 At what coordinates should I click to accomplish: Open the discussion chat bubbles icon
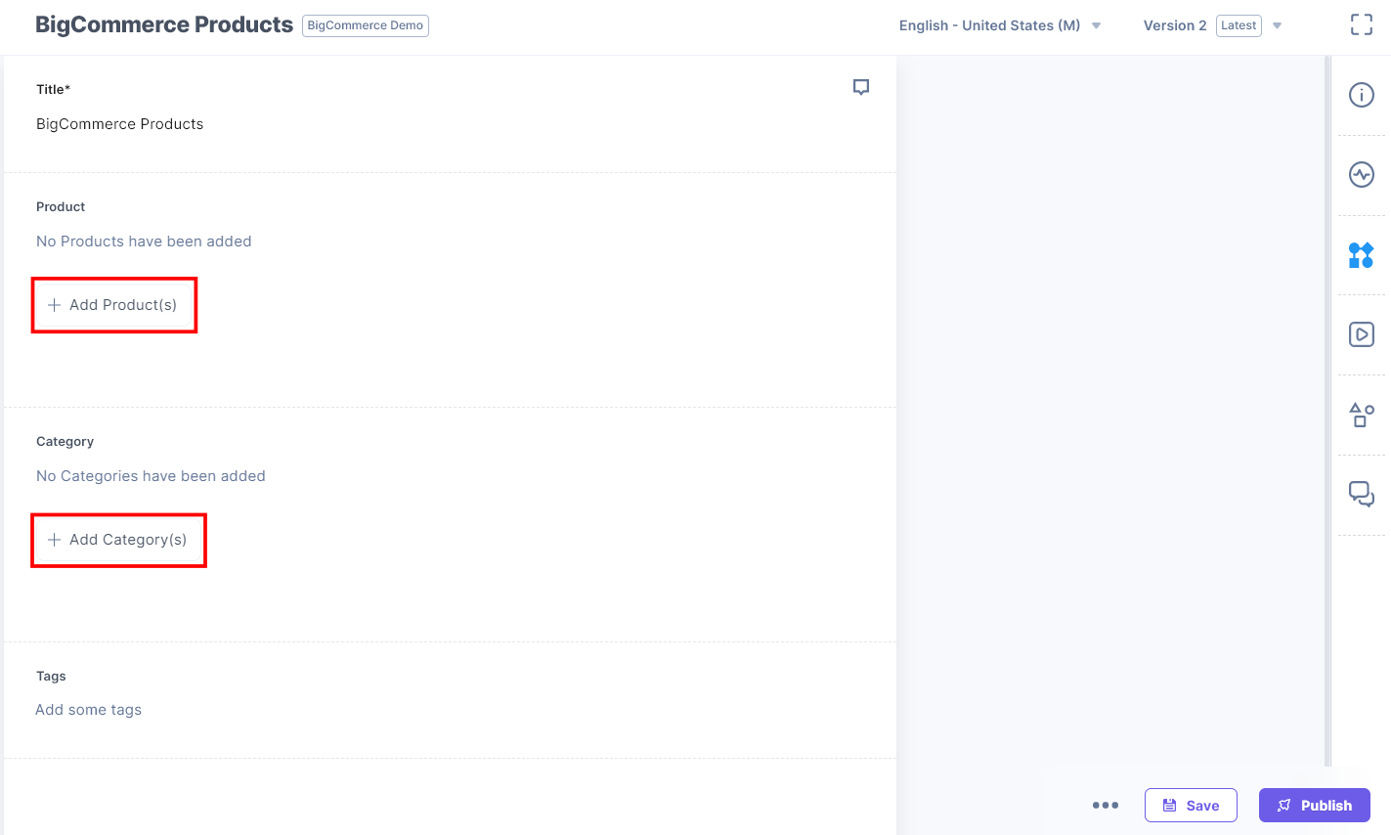click(x=1362, y=494)
